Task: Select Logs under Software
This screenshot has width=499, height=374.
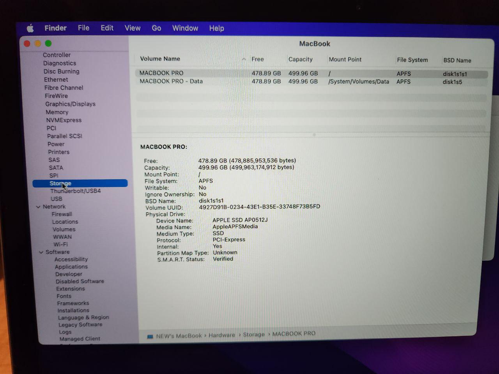Action: (x=65, y=332)
